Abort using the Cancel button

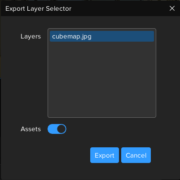pyautogui.click(x=136, y=155)
